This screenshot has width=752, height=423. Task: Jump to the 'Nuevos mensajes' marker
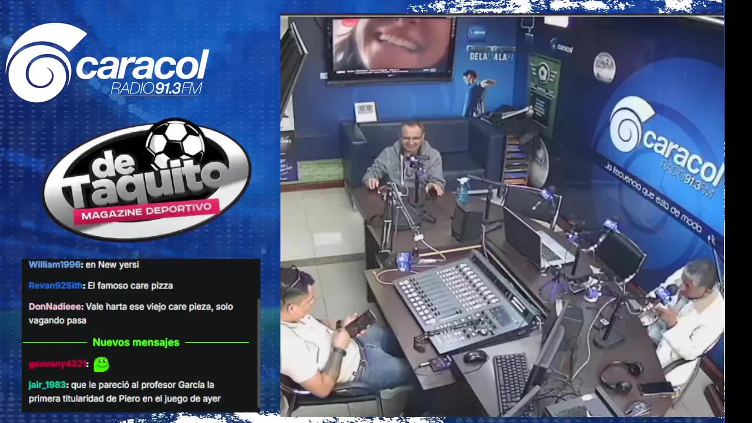[136, 342]
